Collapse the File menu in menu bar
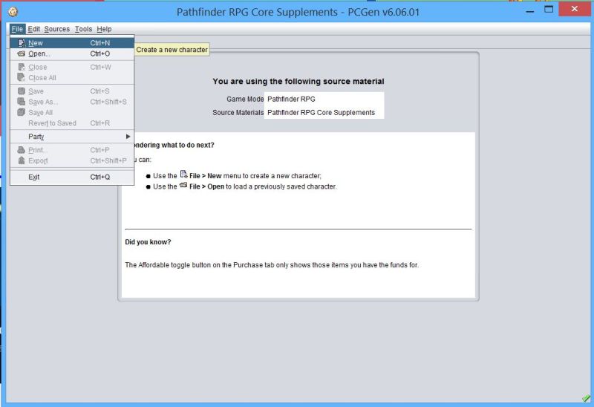The width and height of the screenshot is (594, 407). click(x=17, y=29)
